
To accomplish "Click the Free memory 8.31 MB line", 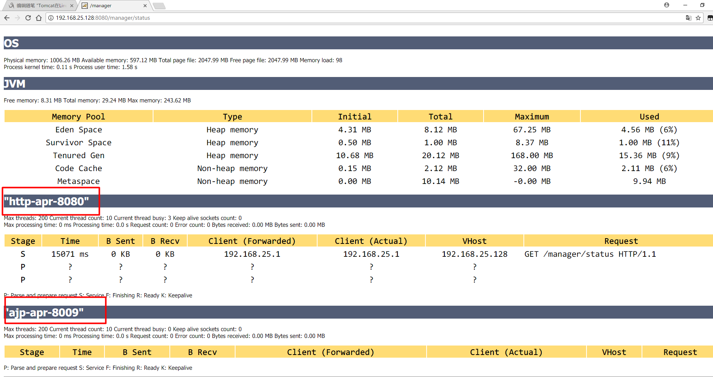I will pos(97,101).
